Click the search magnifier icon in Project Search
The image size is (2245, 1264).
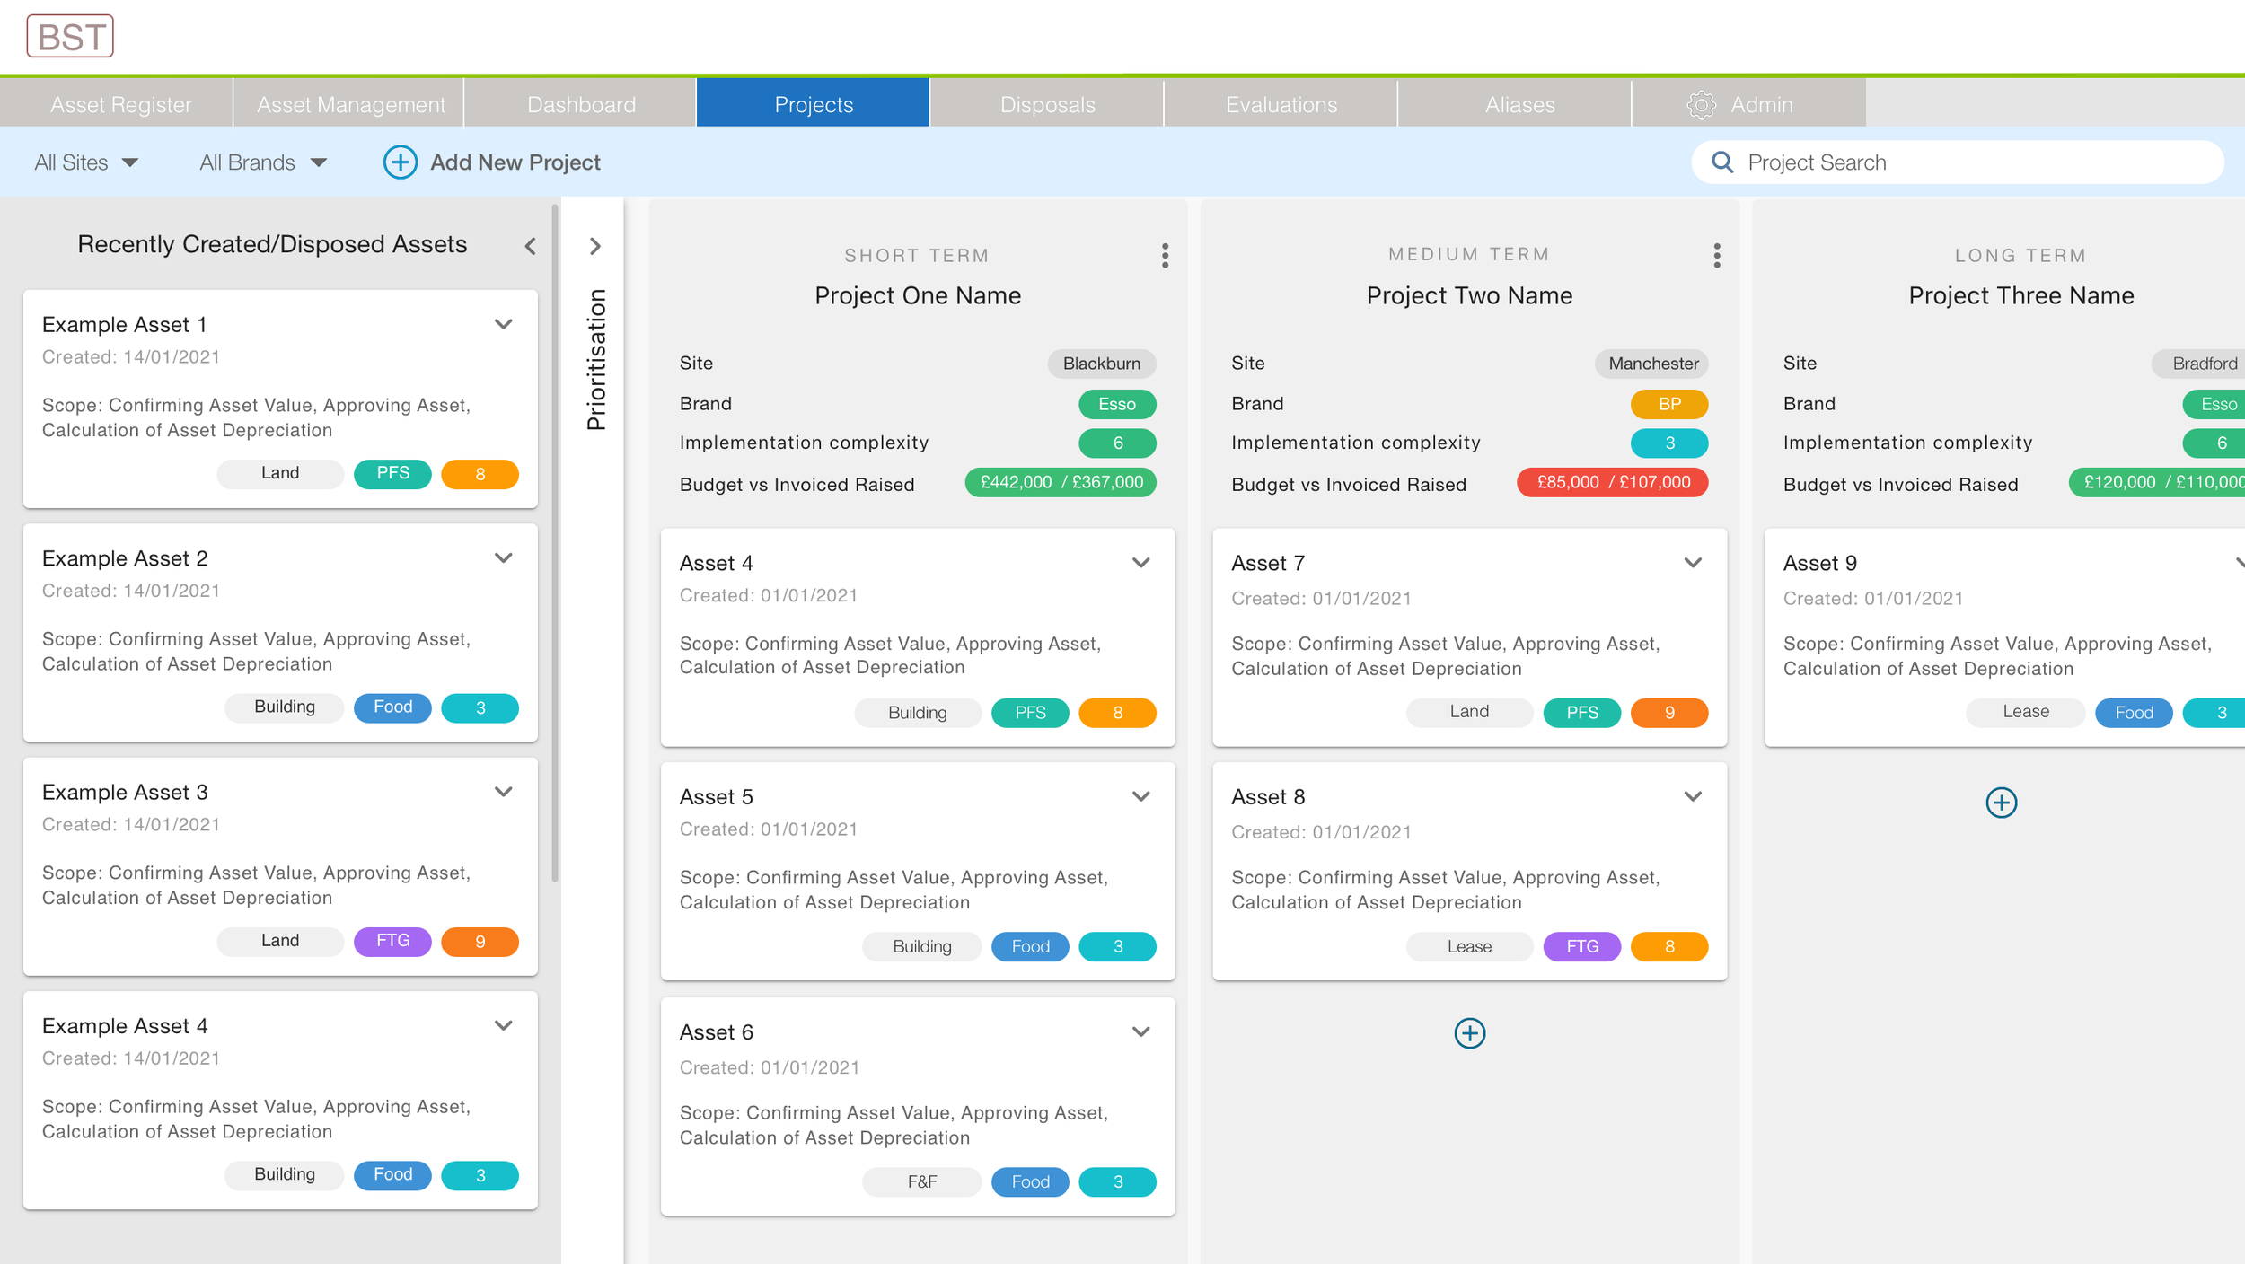tap(1722, 162)
